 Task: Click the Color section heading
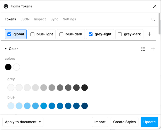pos(13,49)
